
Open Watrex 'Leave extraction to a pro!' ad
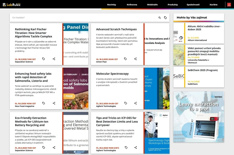[x=199, y=117]
